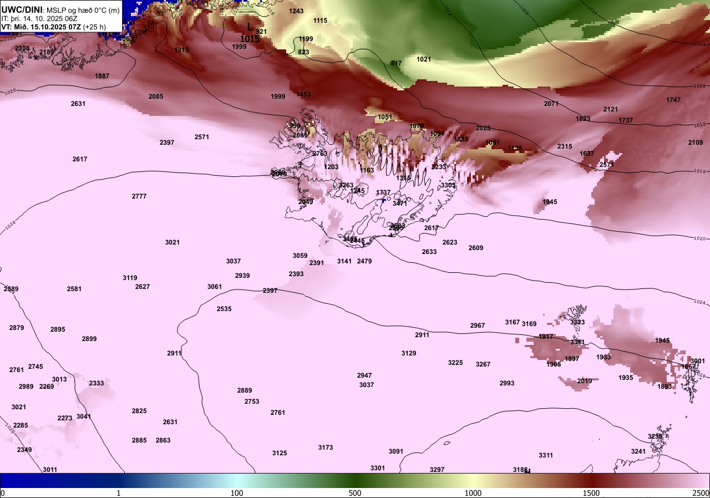Image resolution: width=710 pixels, height=498 pixels.
Task: Click the 1500 label on the color scale
Action: [591, 492]
